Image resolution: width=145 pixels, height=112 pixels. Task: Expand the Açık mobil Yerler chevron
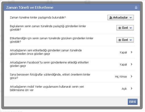(x=131, y=89)
